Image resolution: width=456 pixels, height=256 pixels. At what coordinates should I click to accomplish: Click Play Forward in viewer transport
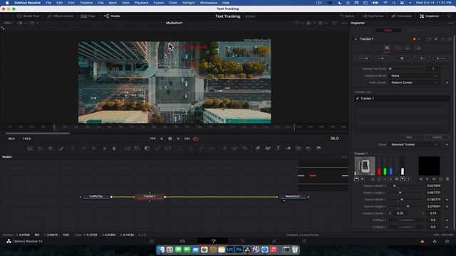click(x=178, y=139)
